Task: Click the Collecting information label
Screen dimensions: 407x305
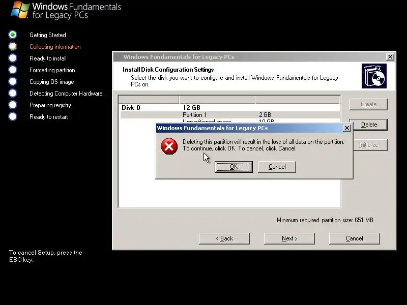Action: pyautogui.click(x=55, y=47)
